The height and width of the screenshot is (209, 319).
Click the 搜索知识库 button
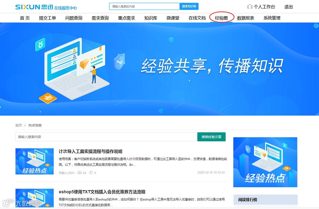pyautogui.click(x=189, y=6)
